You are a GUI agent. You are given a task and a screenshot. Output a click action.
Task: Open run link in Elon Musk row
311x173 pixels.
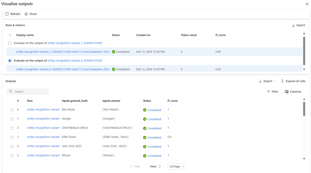43,109
